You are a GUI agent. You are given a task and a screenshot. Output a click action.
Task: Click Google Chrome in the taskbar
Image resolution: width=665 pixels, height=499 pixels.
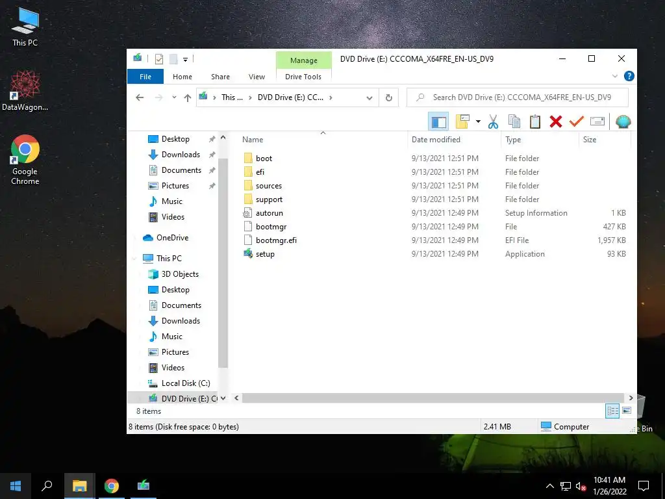tap(112, 486)
